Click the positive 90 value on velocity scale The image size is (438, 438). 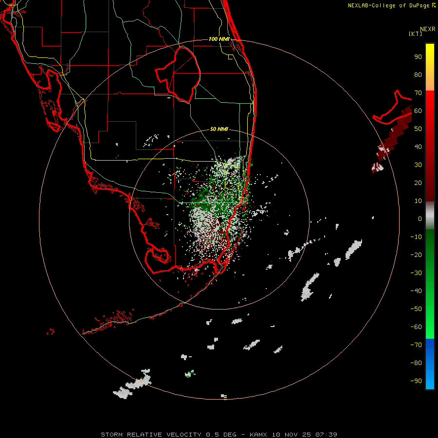pos(418,57)
